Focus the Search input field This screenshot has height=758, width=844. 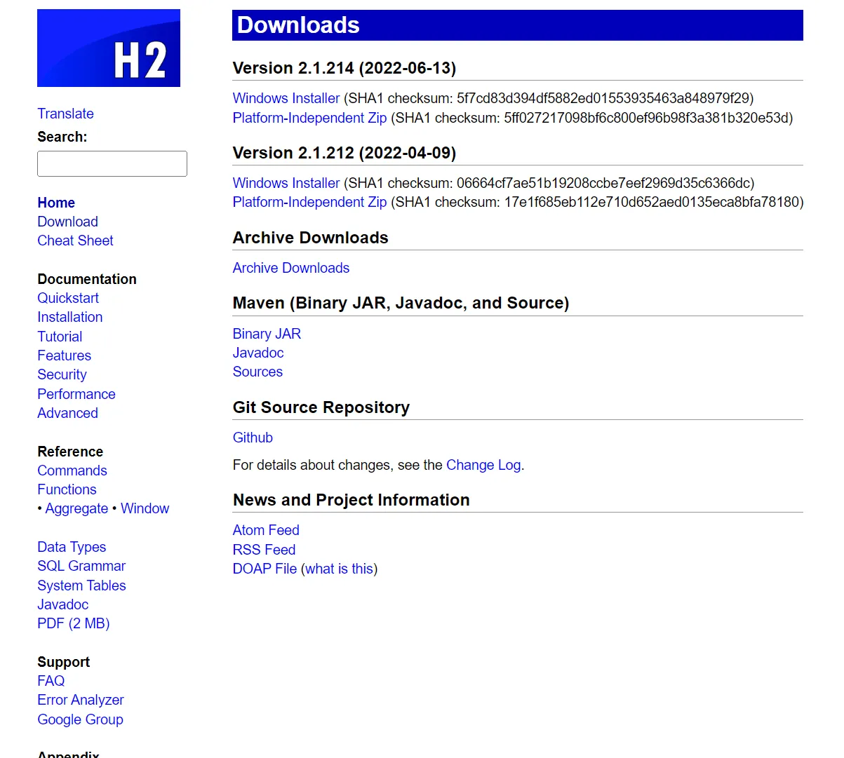tap(112, 163)
